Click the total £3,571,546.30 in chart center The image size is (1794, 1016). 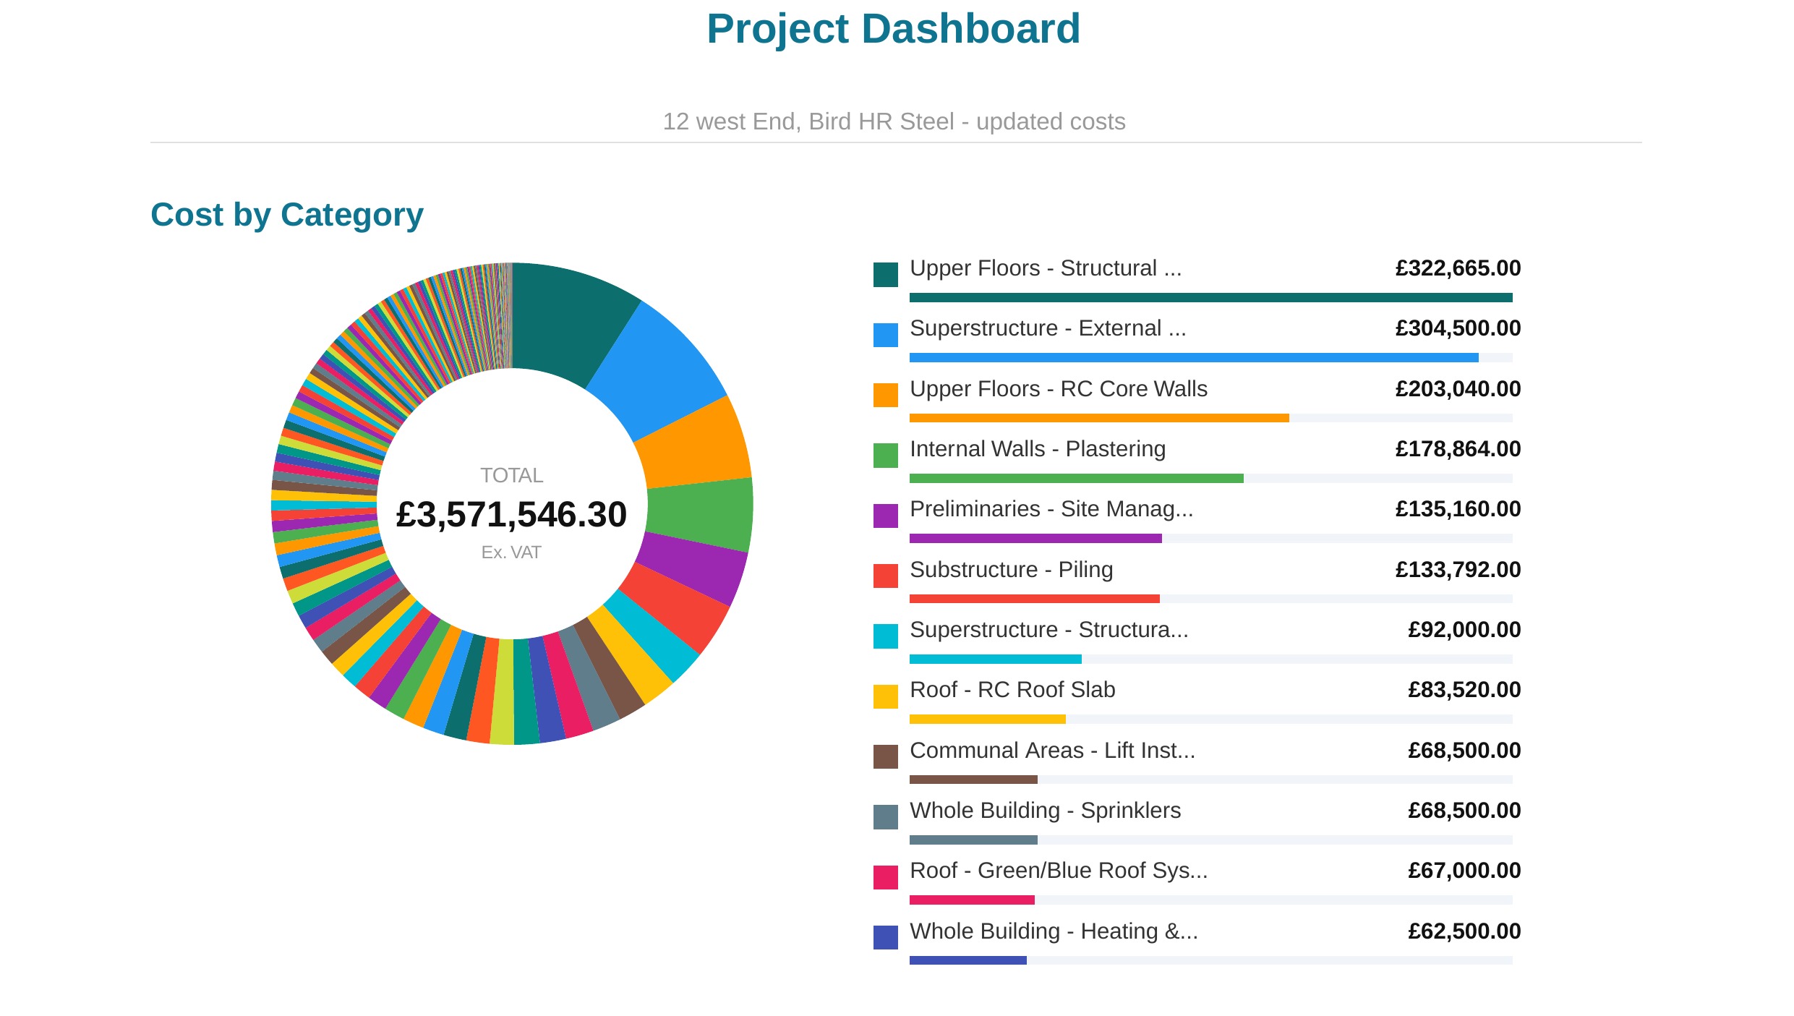click(511, 515)
